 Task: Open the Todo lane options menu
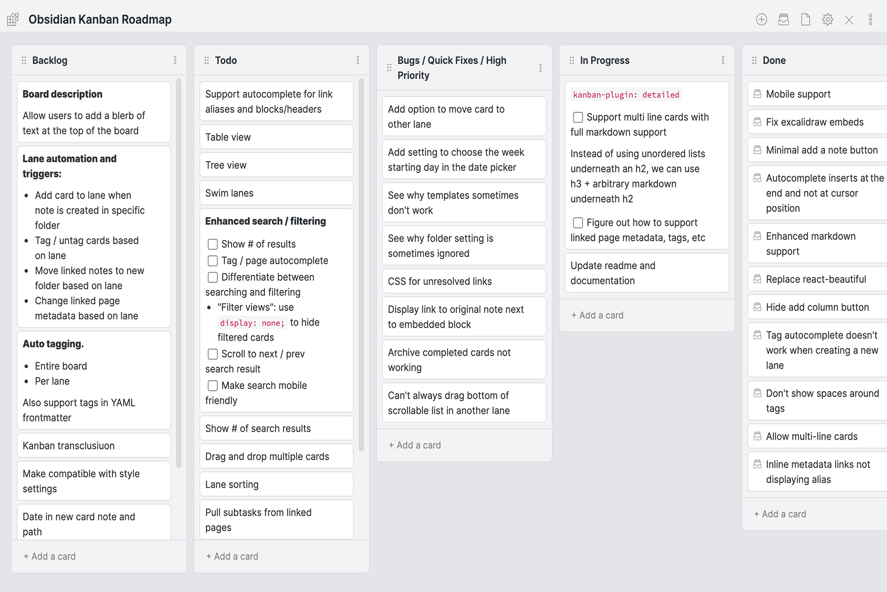[x=358, y=60]
